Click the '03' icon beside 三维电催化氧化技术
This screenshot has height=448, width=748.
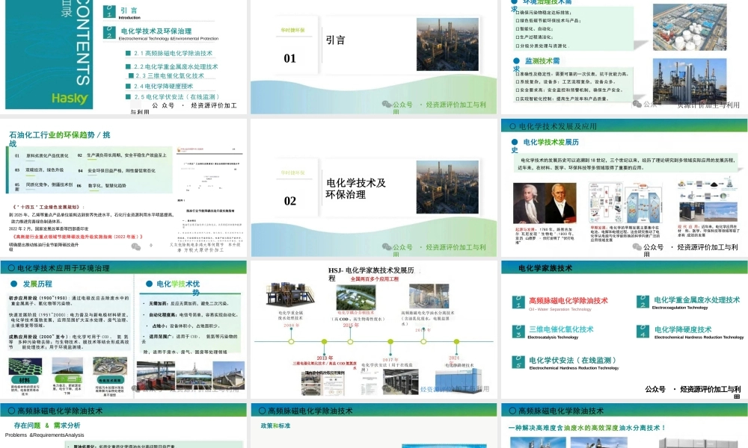(x=518, y=332)
